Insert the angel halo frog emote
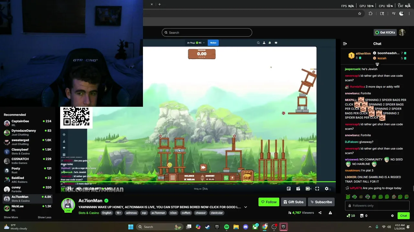 tap(348, 197)
